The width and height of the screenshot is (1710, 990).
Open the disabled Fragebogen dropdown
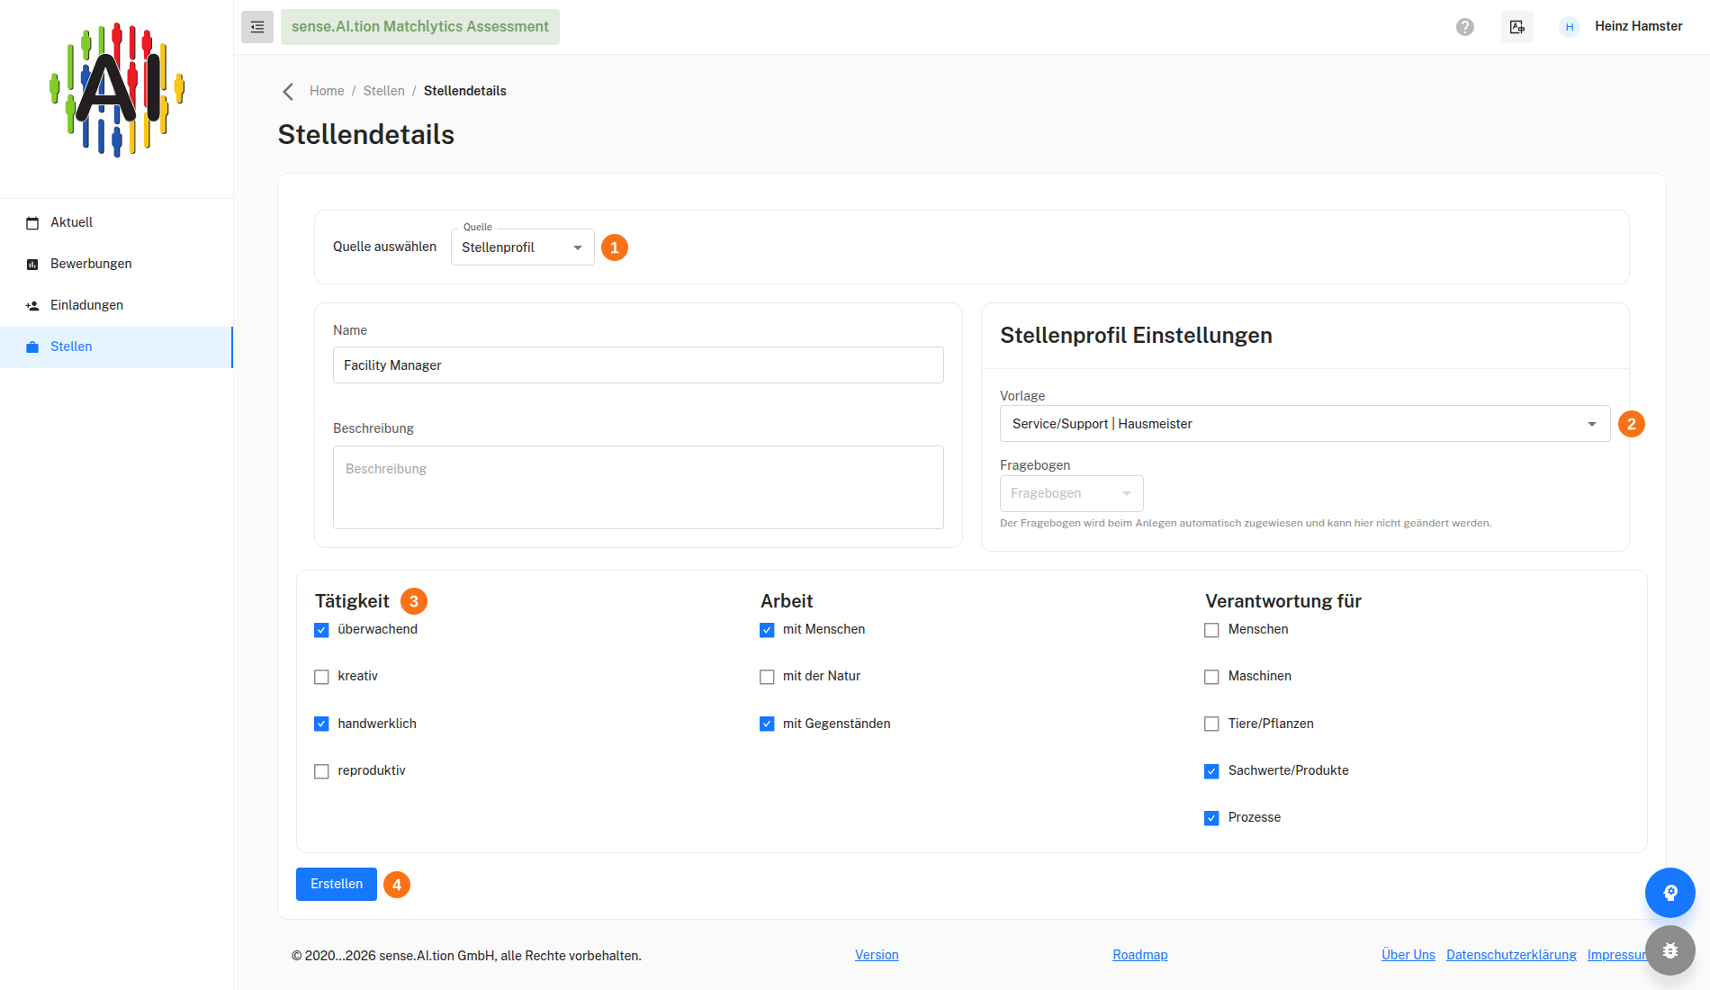point(1072,493)
